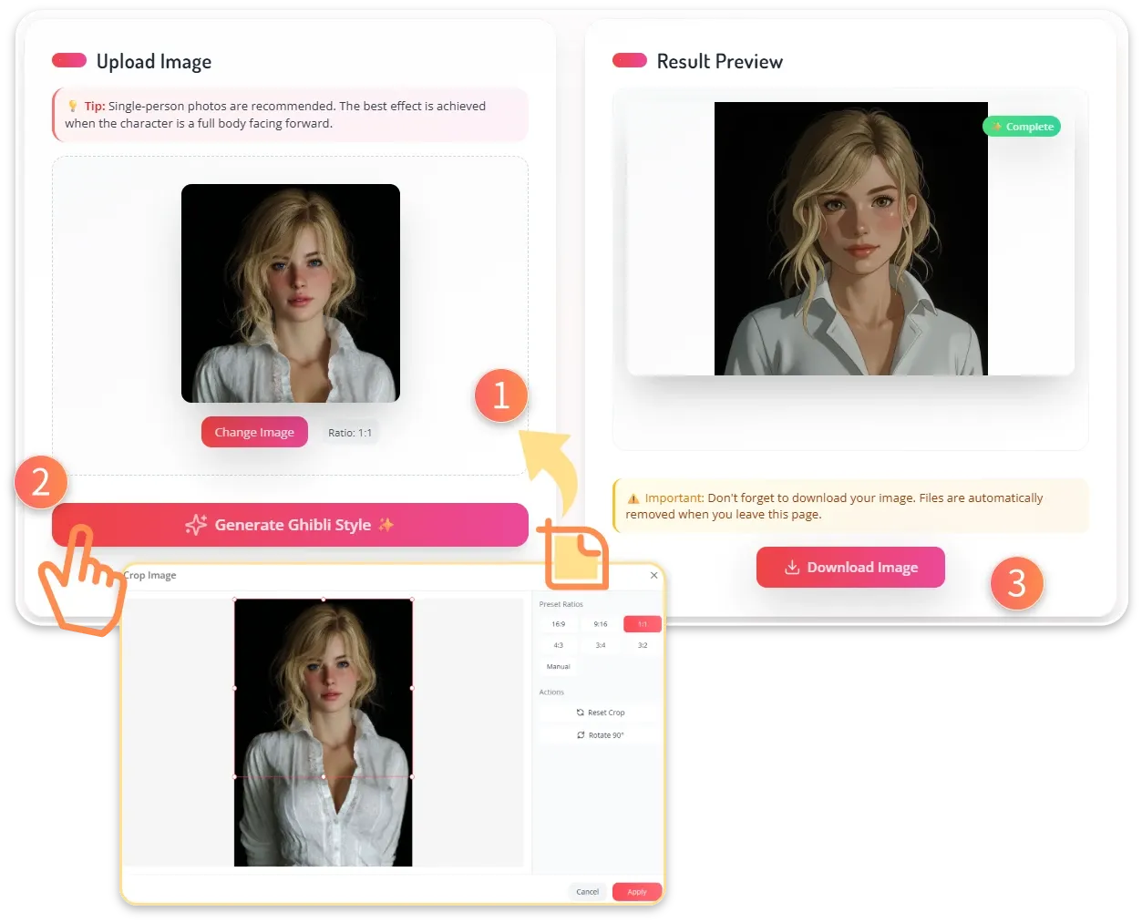Click the Generate Ghibli Style button
Image resolution: width=1142 pixels, height=923 pixels.
(x=290, y=525)
